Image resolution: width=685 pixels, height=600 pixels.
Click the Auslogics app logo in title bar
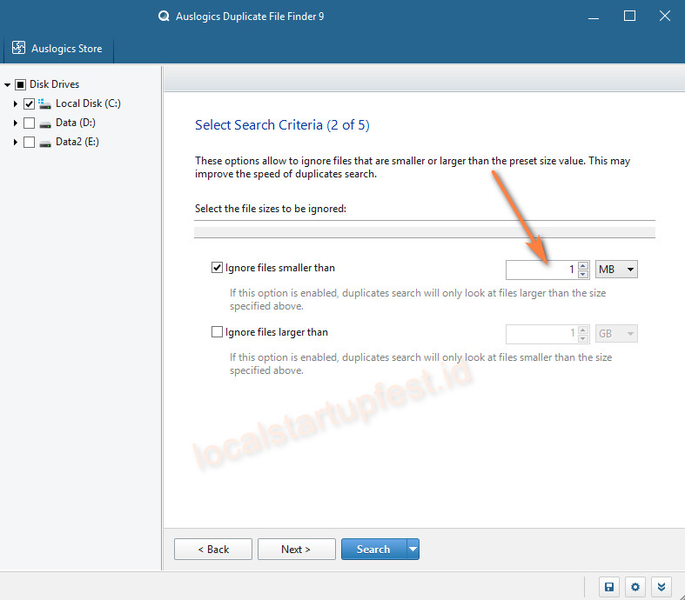pos(164,17)
